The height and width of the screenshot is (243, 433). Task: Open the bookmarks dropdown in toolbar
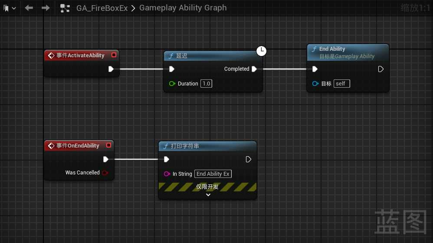pos(10,8)
